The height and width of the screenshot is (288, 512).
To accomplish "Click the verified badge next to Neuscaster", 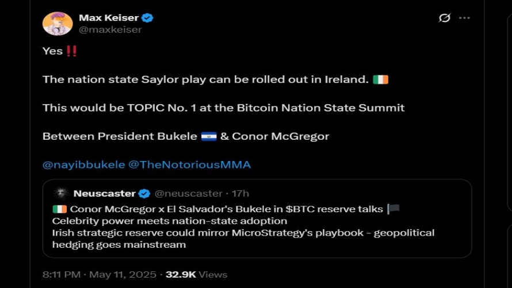I will 144,193.
